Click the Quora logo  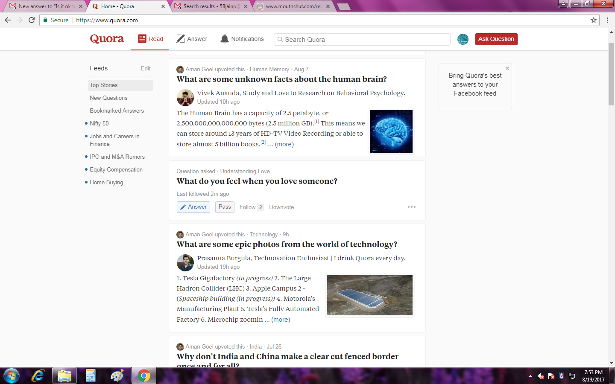tap(107, 39)
